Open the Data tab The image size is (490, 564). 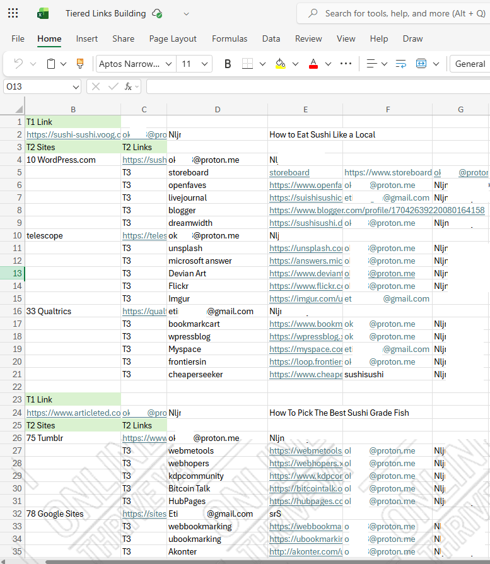(x=271, y=38)
